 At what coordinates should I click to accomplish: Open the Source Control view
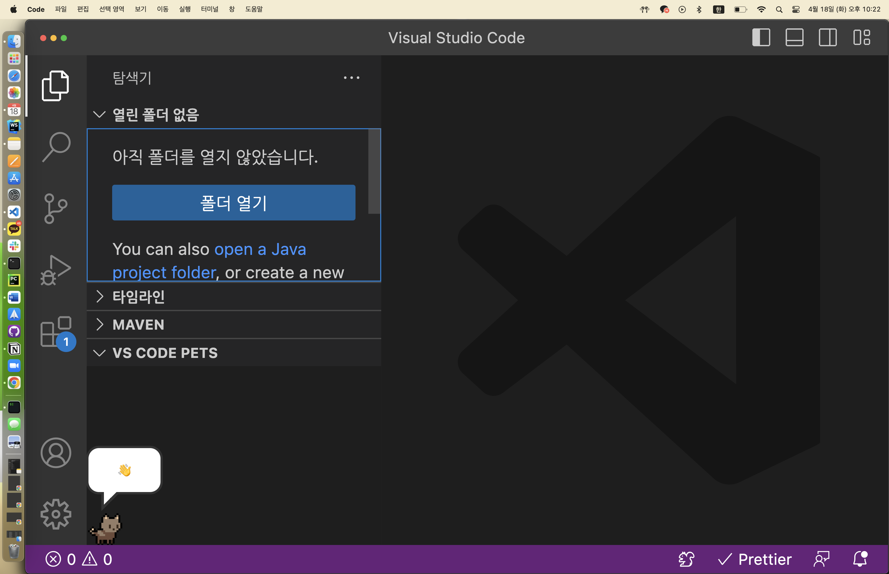click(x=55, y=208)
